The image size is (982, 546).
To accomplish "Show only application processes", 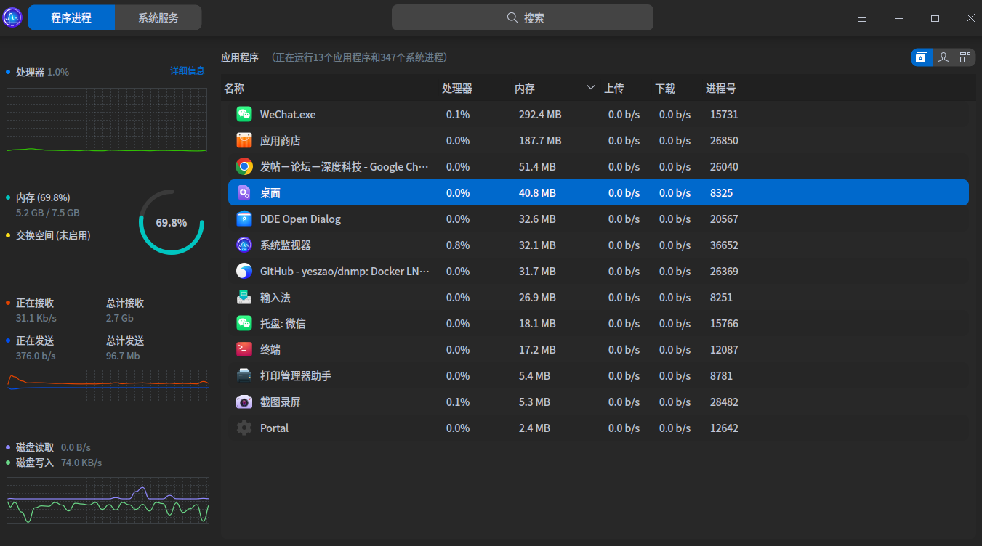I will (x=922, y=57).
